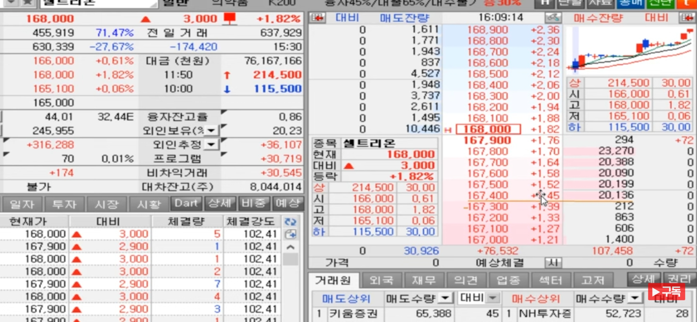Screen dimensions: 697x322
Task: Click the star favorites icon by stock name
Action: (x=28, y=2)
